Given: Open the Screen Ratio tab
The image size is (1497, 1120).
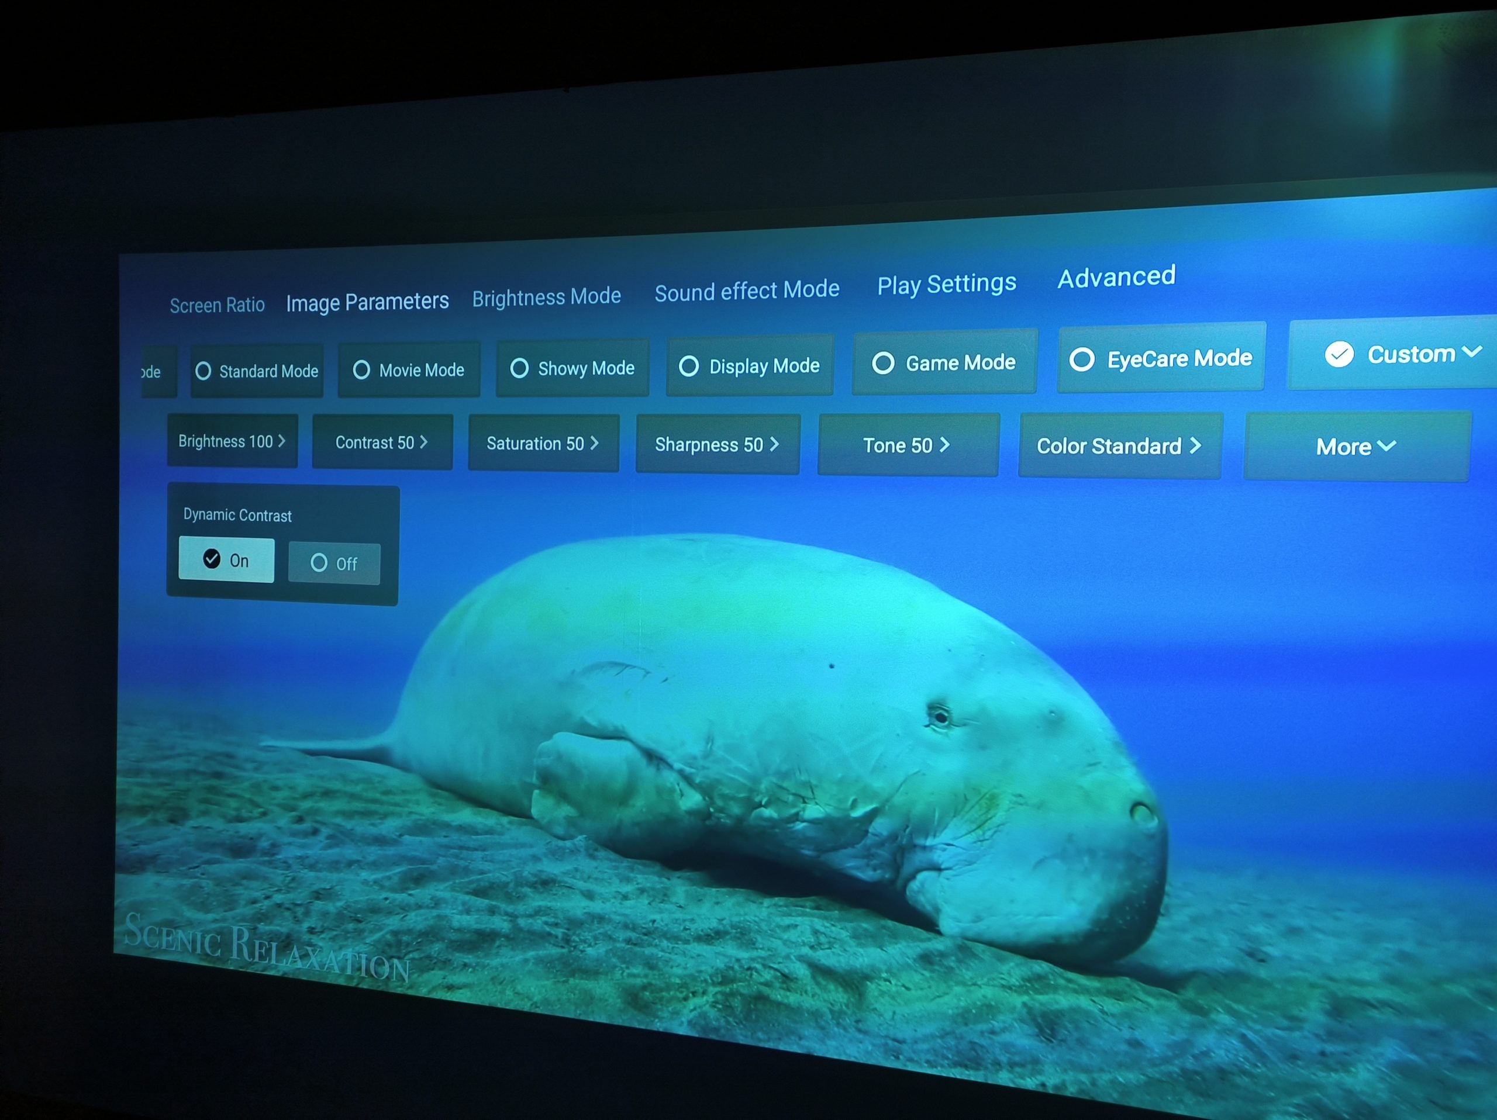Looking at the screenshot, I should point(216,306).
